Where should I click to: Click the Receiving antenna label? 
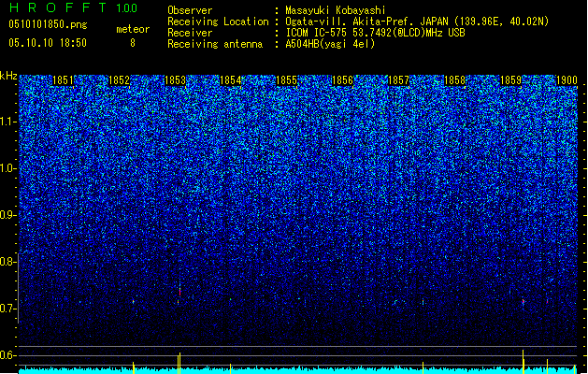(215, 44)
